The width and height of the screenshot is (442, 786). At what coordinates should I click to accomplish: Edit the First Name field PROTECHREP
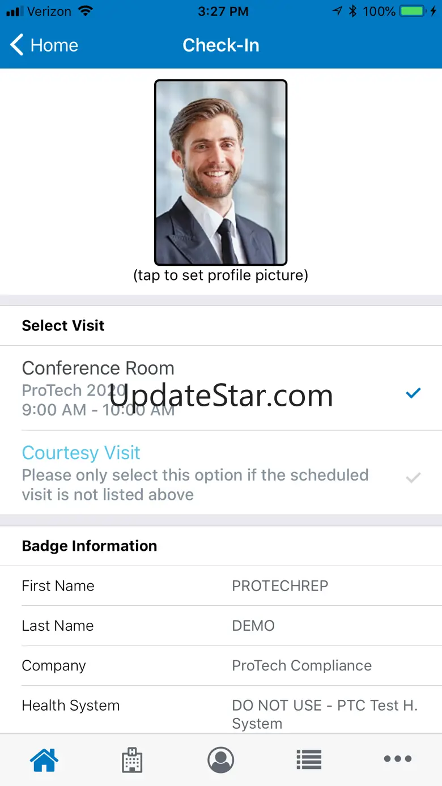(280, 586)
